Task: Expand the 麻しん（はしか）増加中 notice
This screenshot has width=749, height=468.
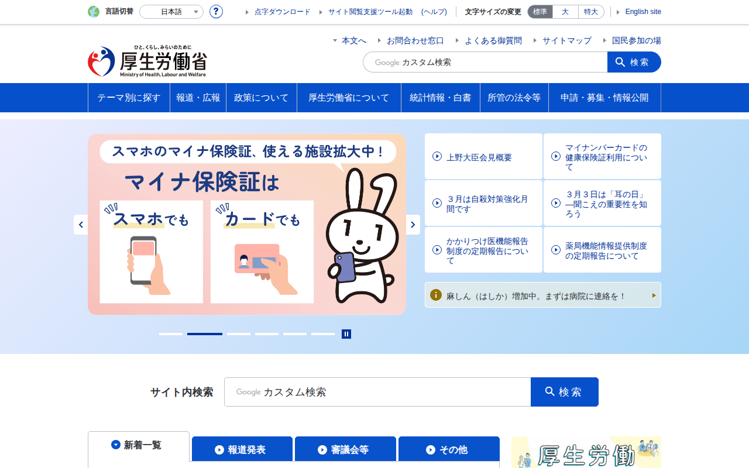Action: click(x=543, y=295)
